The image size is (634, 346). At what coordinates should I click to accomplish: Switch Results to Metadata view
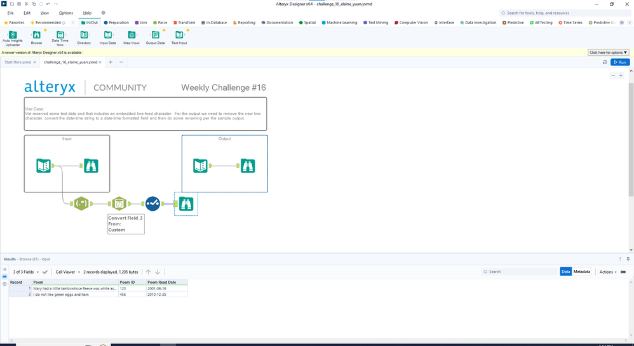tap(581, 272)
